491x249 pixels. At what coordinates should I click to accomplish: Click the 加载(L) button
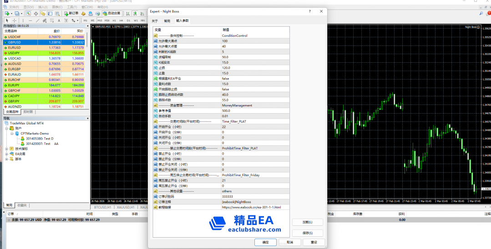point(308,222)
